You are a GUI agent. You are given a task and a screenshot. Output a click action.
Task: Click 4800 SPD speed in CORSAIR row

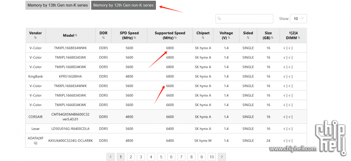129,117
